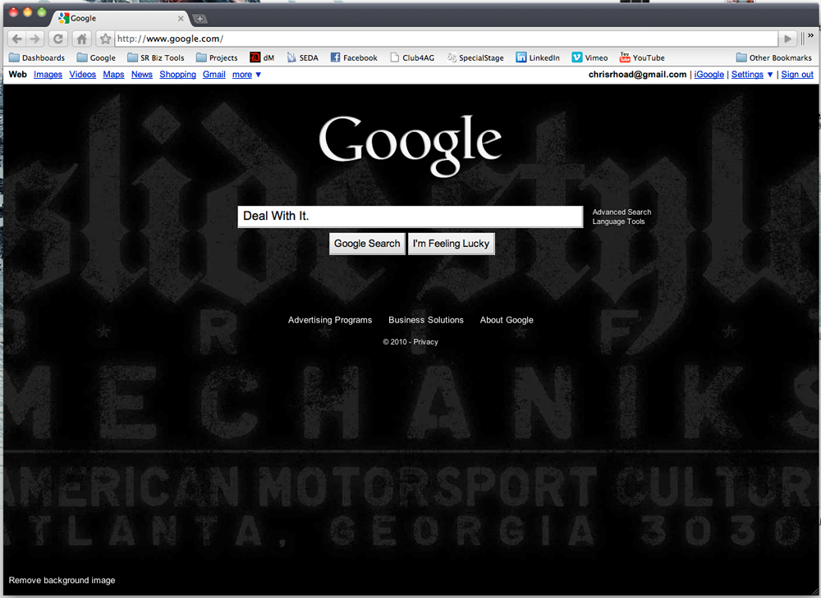The image size is (821, 598).
Task: Expand the Settings dropdown
Action: click(x=752, y=75)
